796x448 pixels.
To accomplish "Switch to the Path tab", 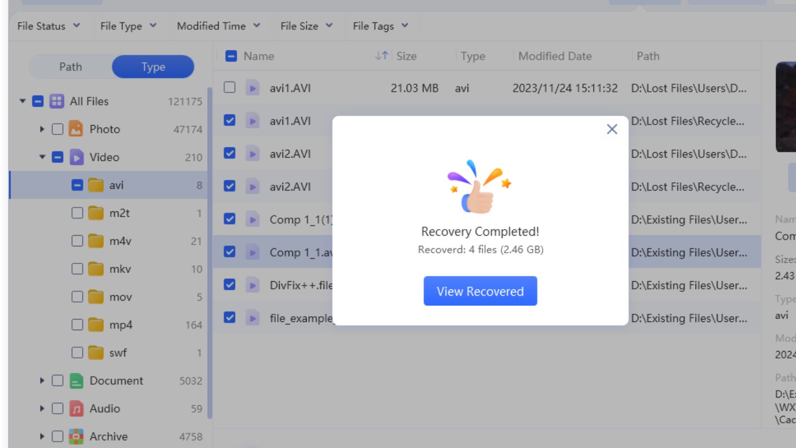I will [71, 67].
